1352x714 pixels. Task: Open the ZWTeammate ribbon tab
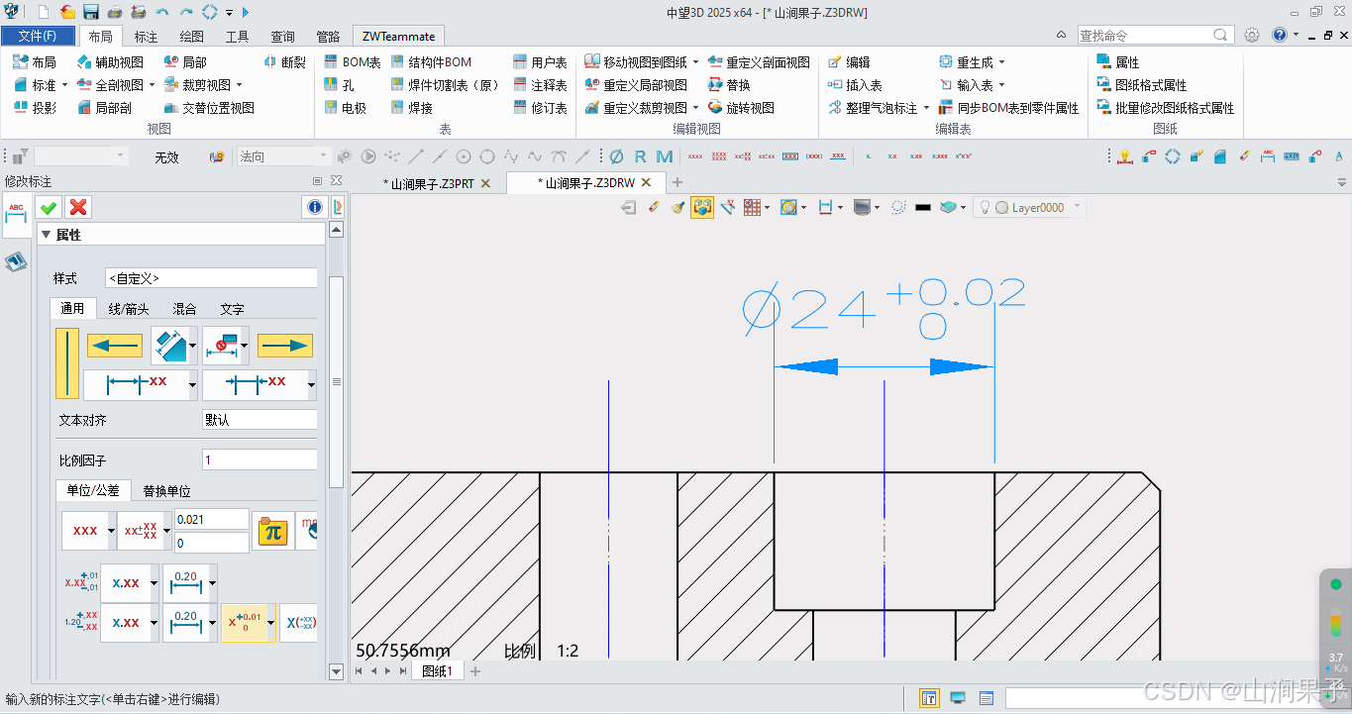(398, 37)
